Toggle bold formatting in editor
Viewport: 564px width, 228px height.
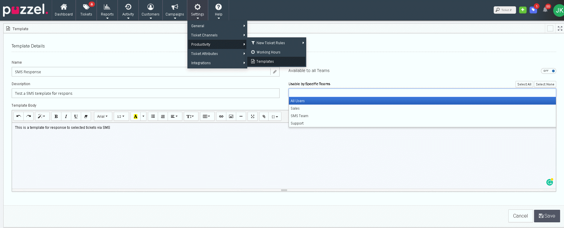point(56,117)
